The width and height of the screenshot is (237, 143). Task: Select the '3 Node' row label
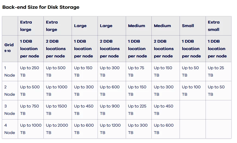point(10,110)
